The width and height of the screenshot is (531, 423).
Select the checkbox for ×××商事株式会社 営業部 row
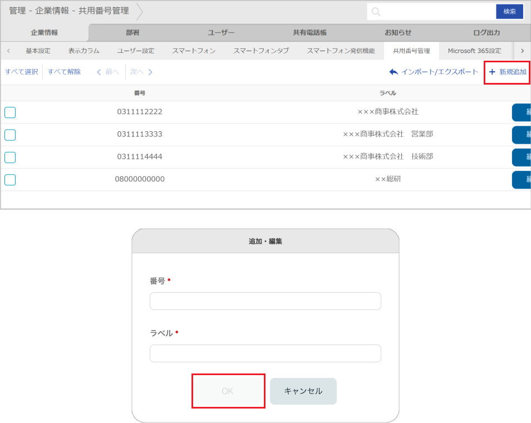9,135
